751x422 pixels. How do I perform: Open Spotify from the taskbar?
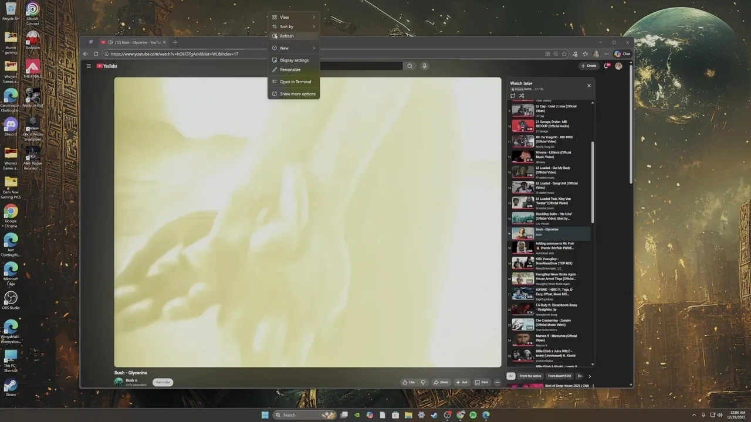pyautogui.click(x=473, y=415)
